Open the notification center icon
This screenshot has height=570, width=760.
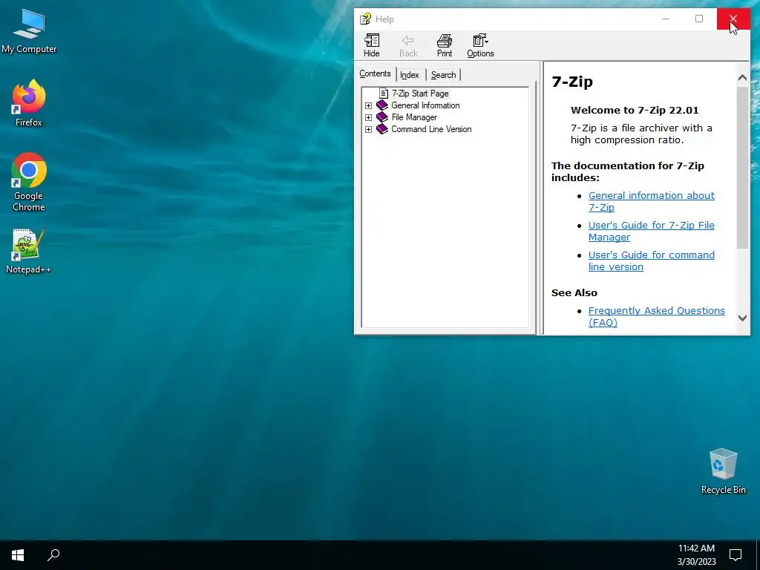[736, 554]
